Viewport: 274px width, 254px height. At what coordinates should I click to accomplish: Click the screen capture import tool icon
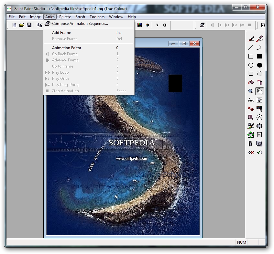coord(259,100)
